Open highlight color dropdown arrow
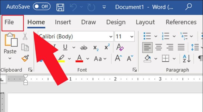 tap(69, 59)
